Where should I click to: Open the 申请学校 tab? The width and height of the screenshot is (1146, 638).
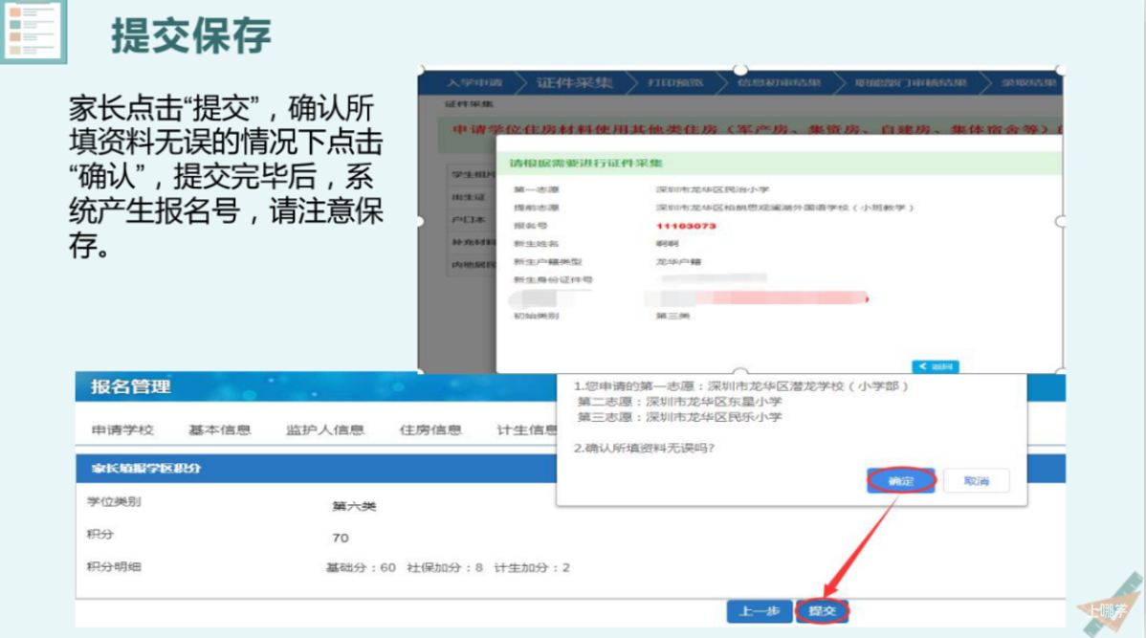tap(122, 429)
